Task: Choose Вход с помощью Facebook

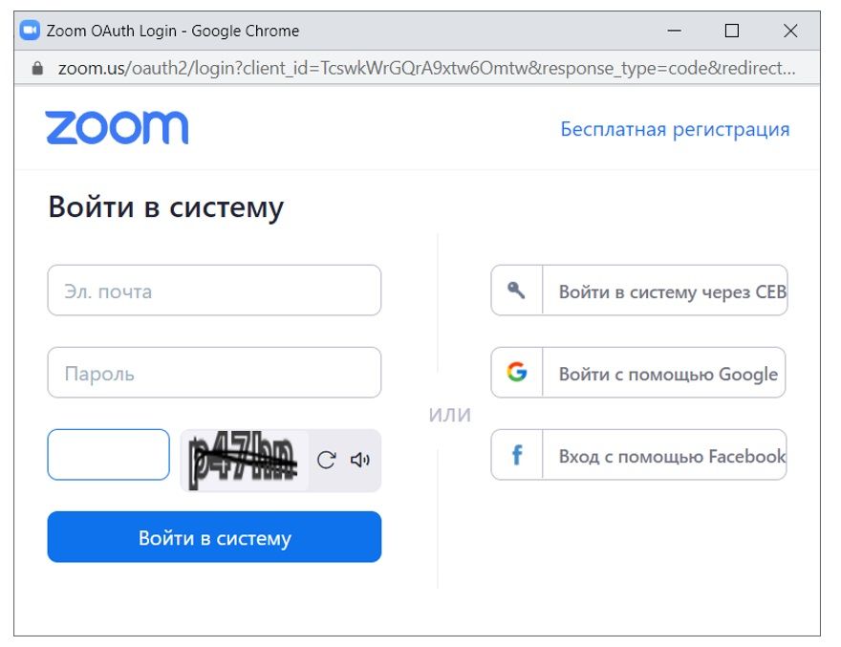Action: [638, 454]
